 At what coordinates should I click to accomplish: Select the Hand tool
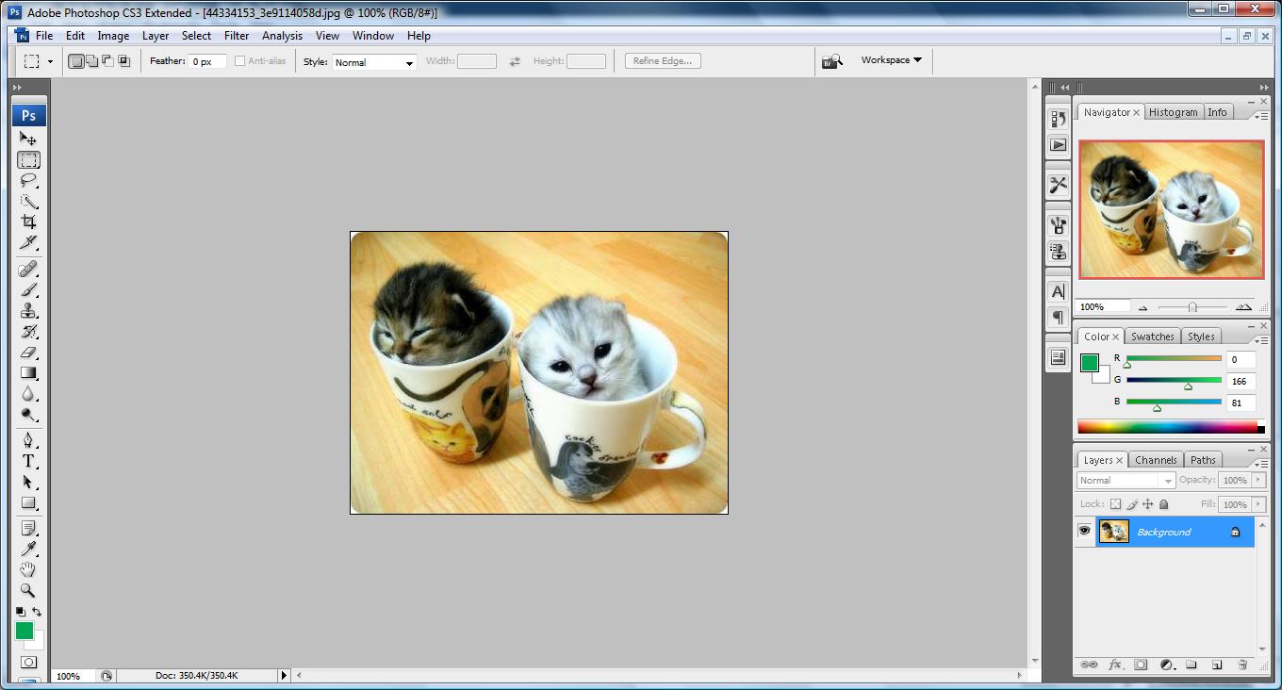pyautogui.click(x=28, y=569)
